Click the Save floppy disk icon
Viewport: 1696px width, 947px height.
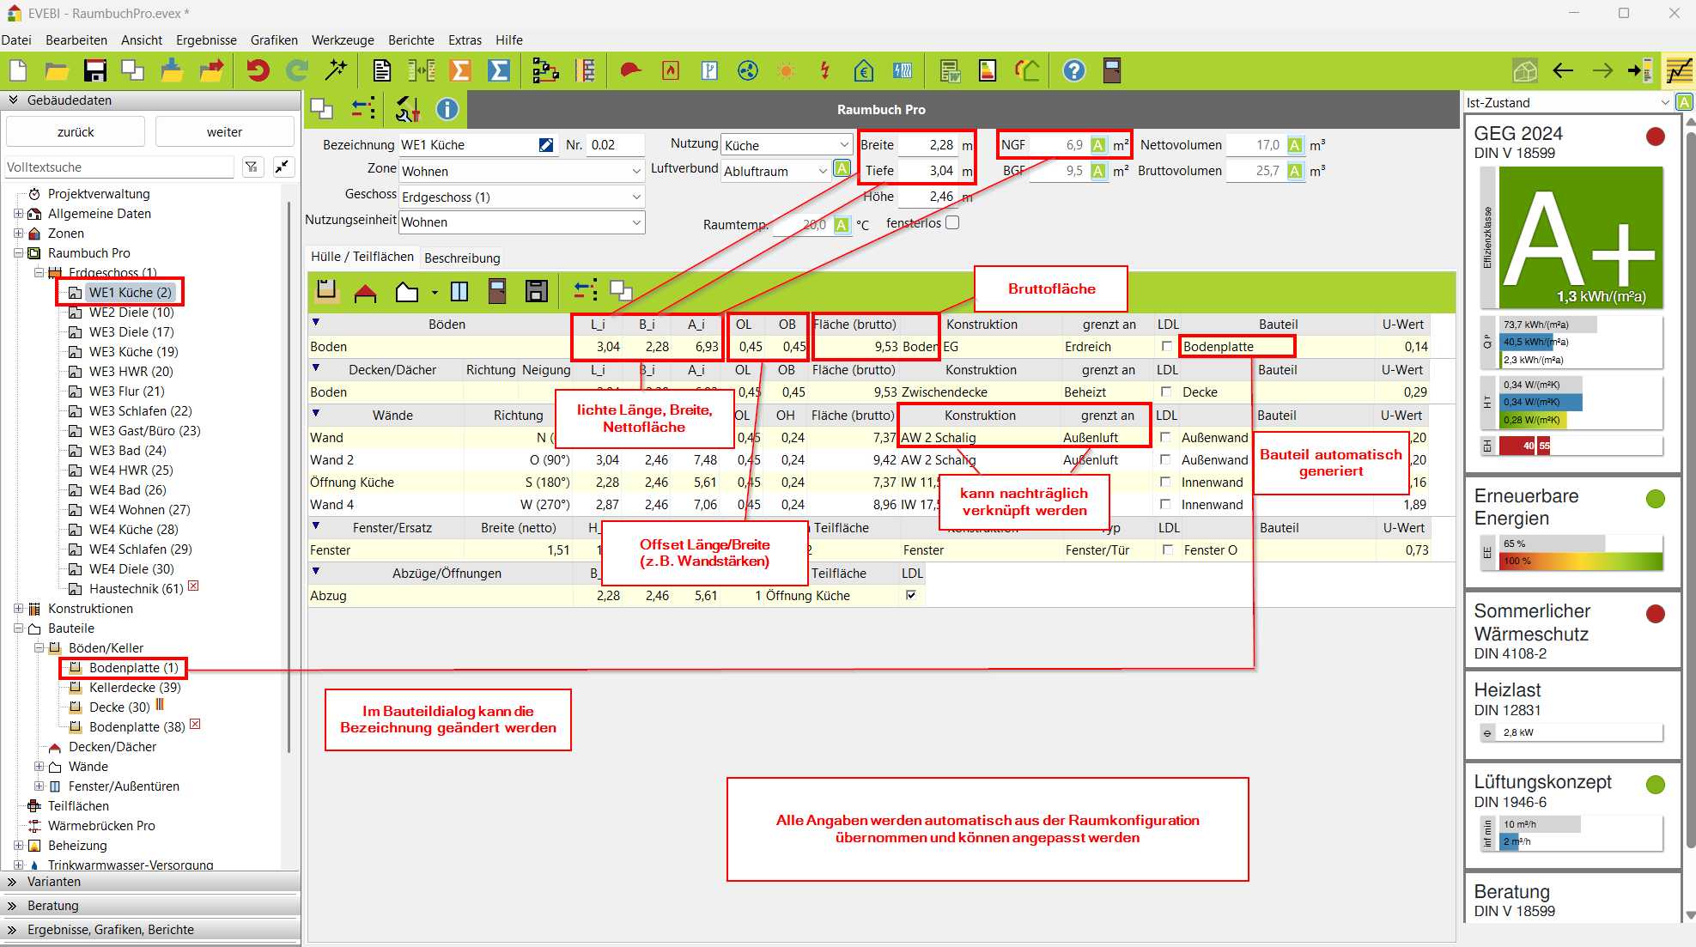click(x=94, y=71)
